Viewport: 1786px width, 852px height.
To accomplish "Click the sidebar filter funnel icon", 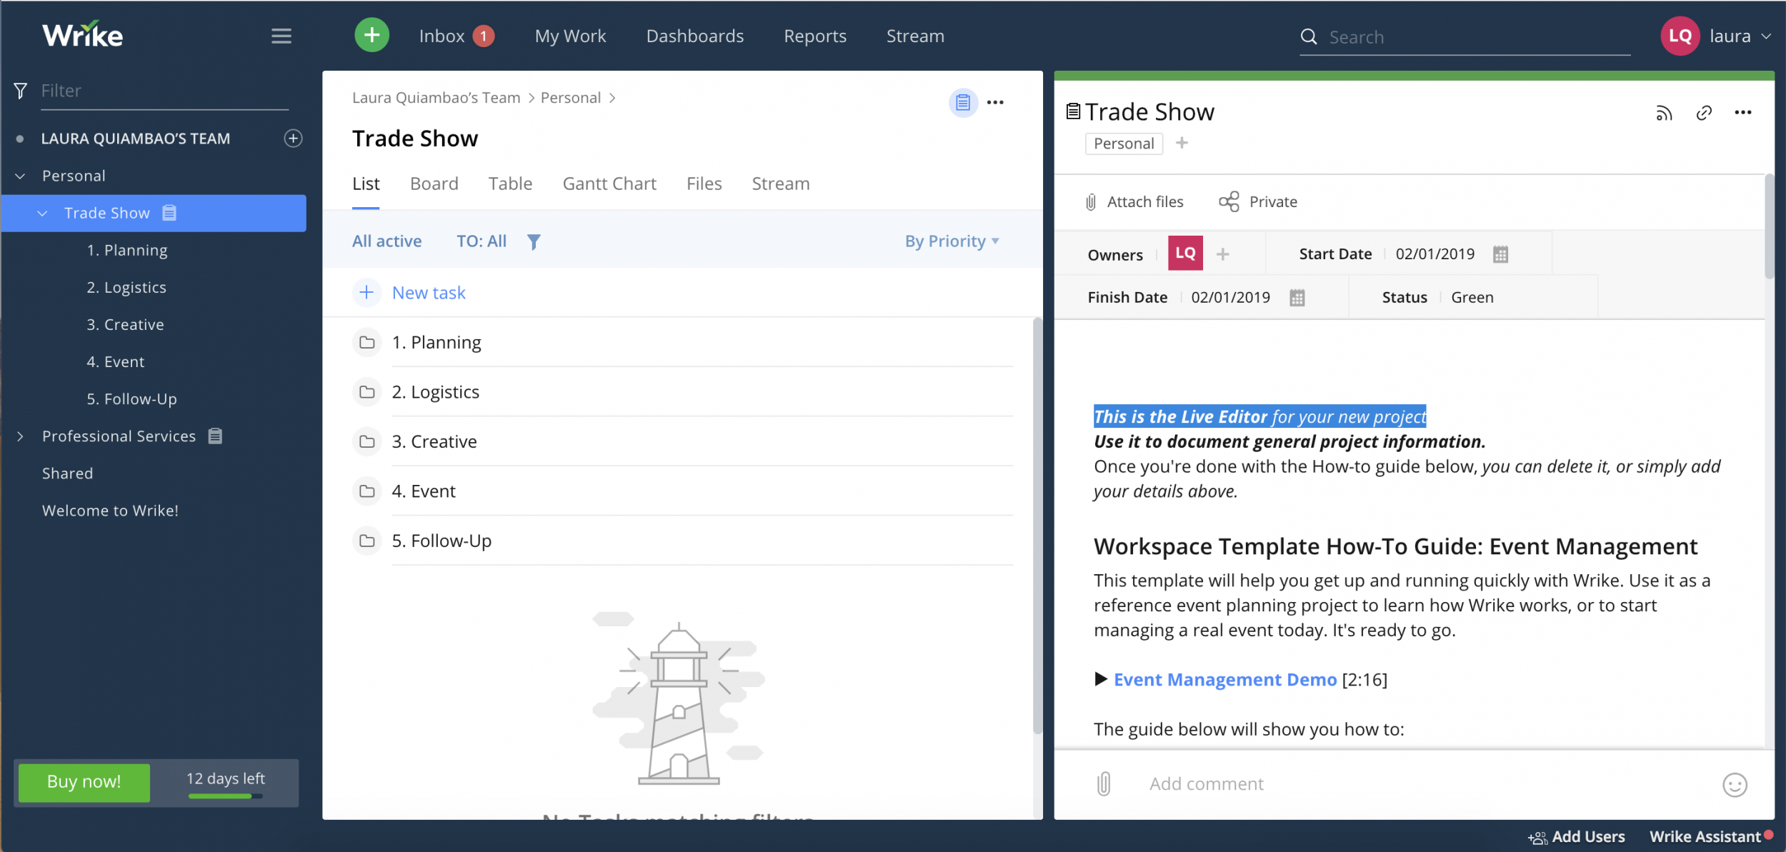I will coord(21,91).
